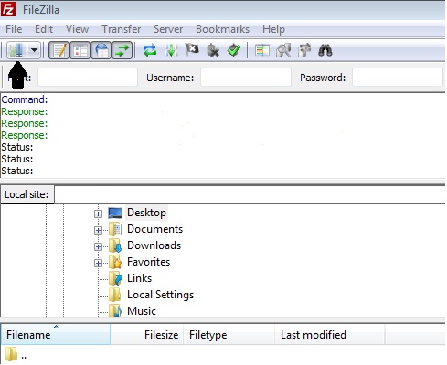Viewport: 447px width, 365px height.
Task: Toggle processing of the transfer queue
Action: 171,50
